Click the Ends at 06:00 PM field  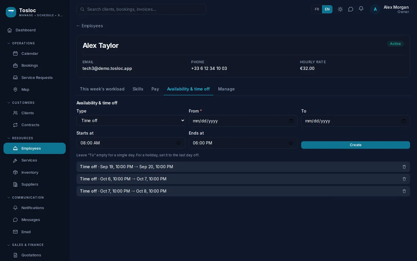click(243, 143)
